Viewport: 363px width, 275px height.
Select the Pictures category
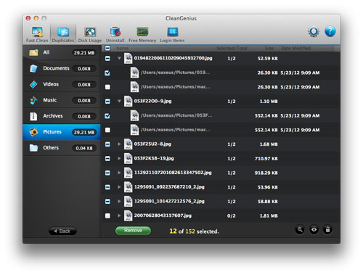coord(62,132)
